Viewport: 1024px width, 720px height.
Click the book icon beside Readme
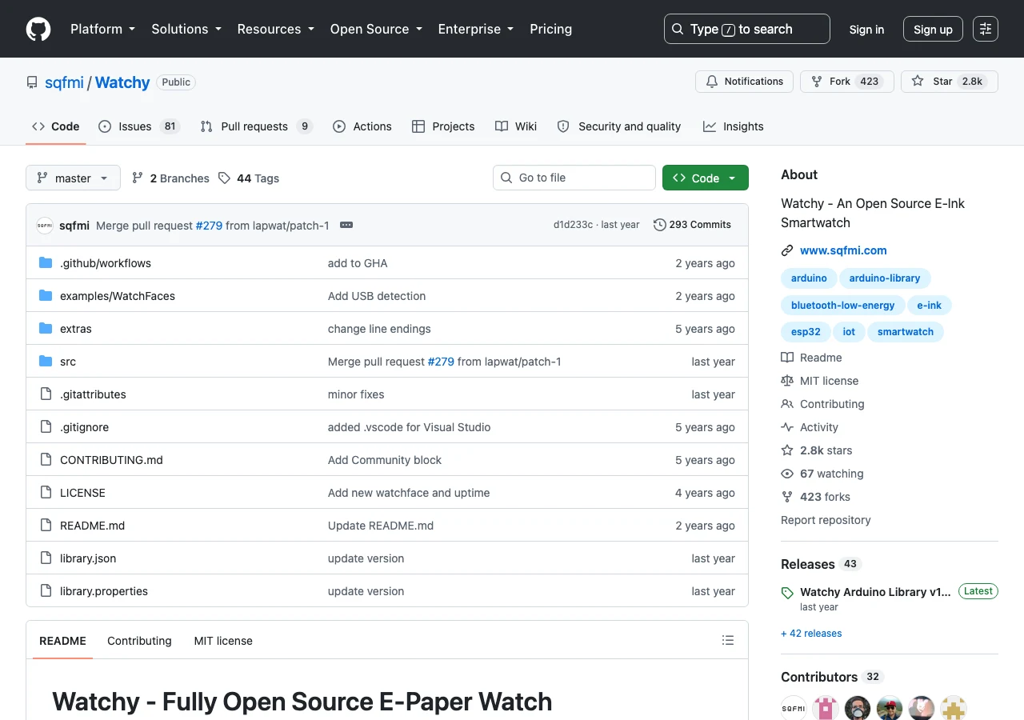pos(787,358)
